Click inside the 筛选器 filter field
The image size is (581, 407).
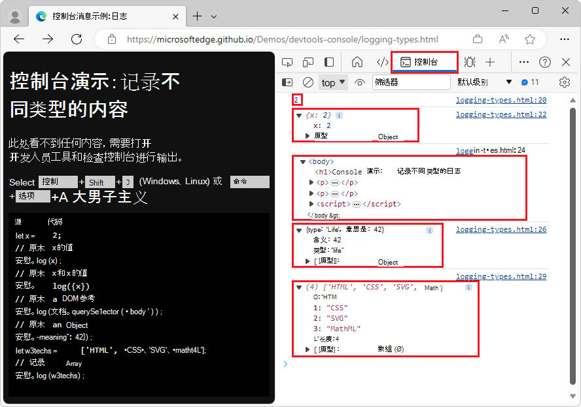412,82
